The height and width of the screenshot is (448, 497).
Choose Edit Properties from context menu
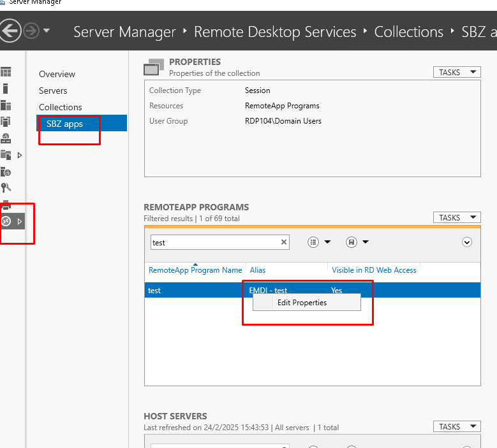[306, 303]
